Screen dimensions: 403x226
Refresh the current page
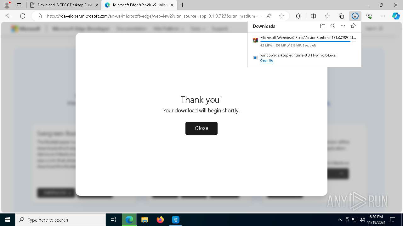pos(23,16)
